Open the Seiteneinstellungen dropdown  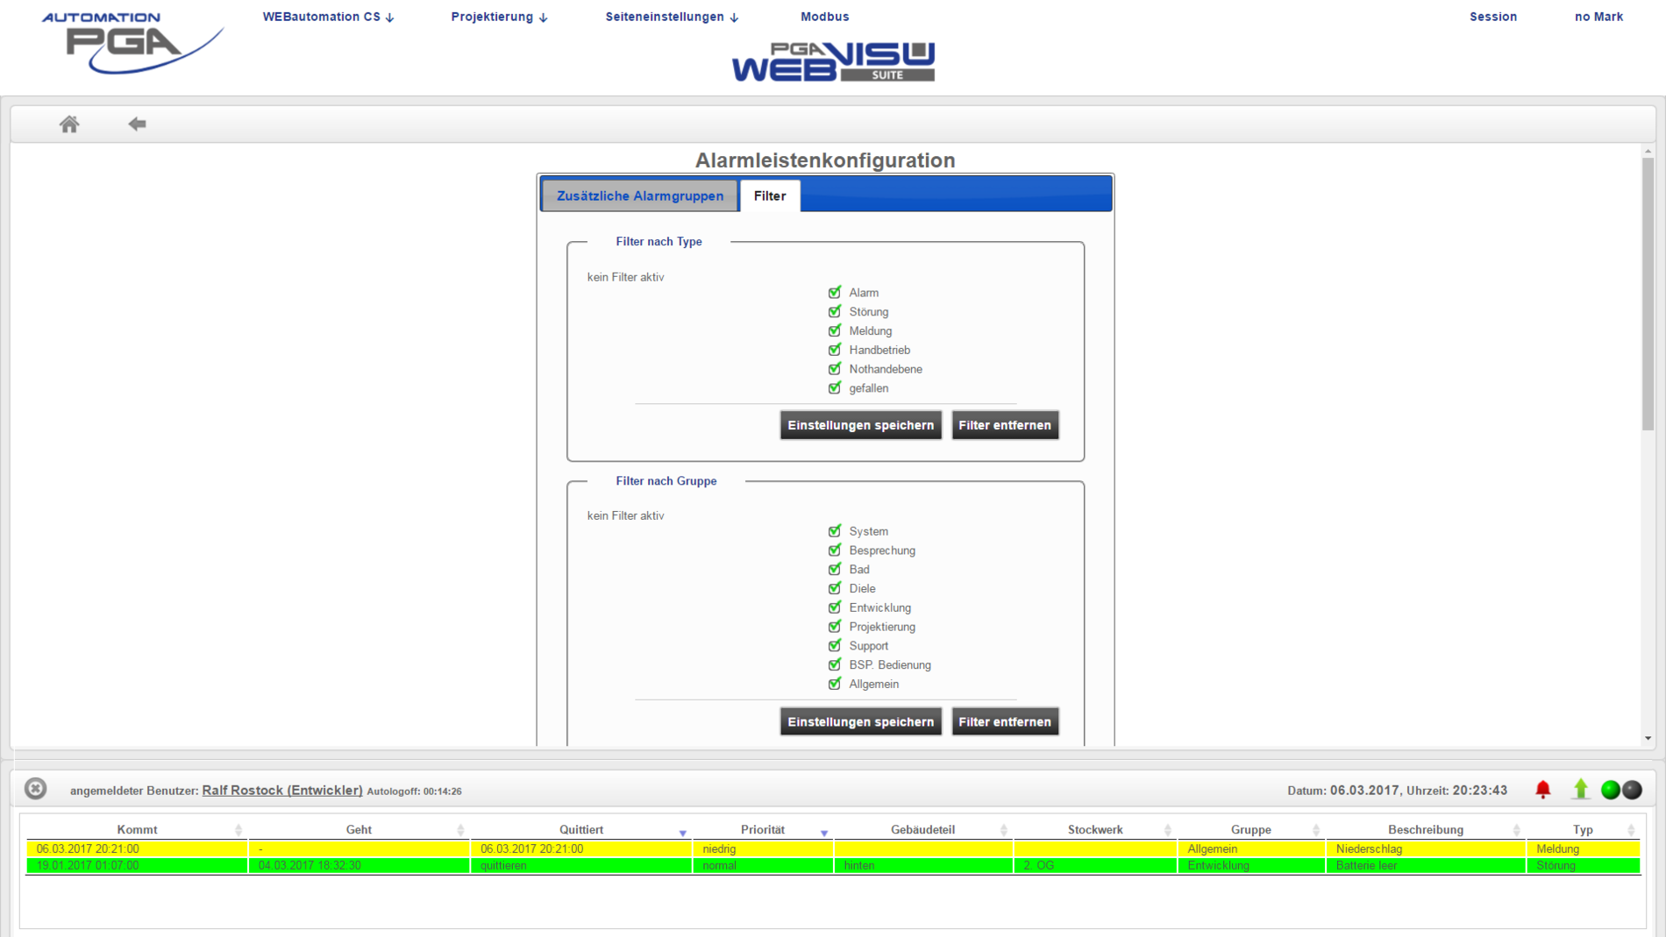[x=672, y=17]
